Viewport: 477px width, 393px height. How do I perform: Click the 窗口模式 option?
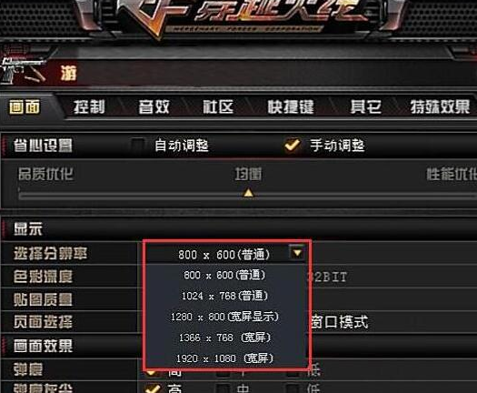(340, 322)
